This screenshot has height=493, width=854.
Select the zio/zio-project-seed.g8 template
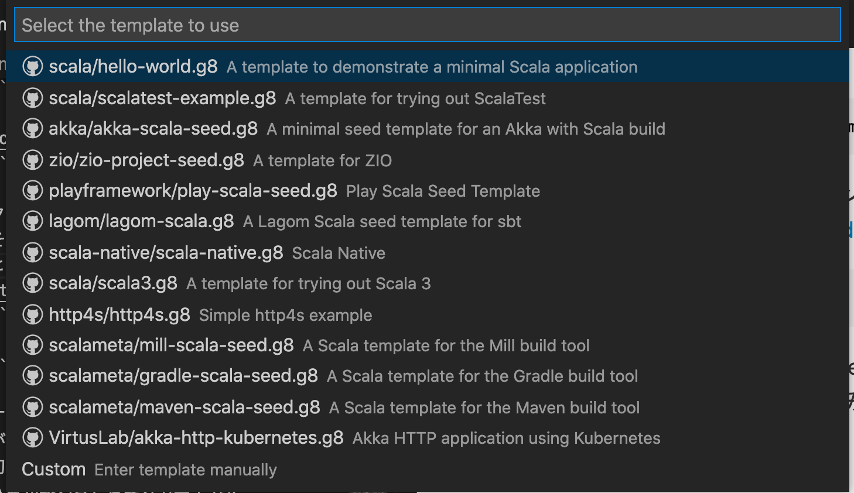pos(145,160)
